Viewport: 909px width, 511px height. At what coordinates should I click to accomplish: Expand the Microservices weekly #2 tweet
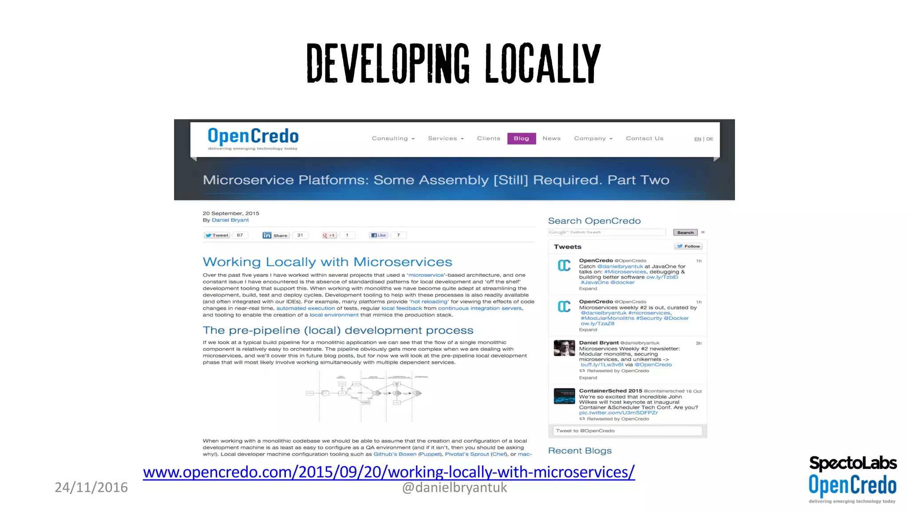[588, 330]
